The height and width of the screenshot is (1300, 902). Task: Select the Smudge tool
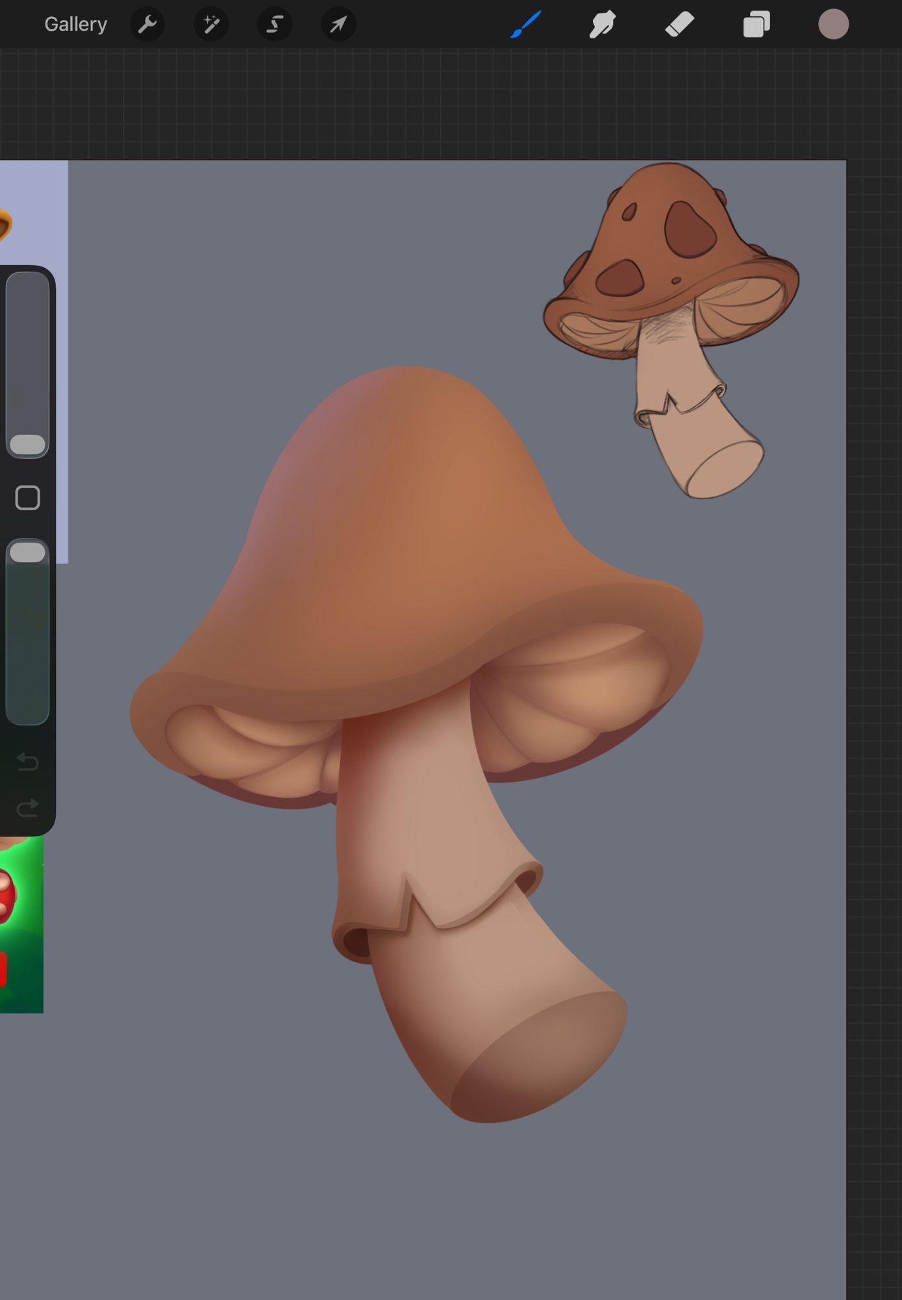tap(602, 25)
